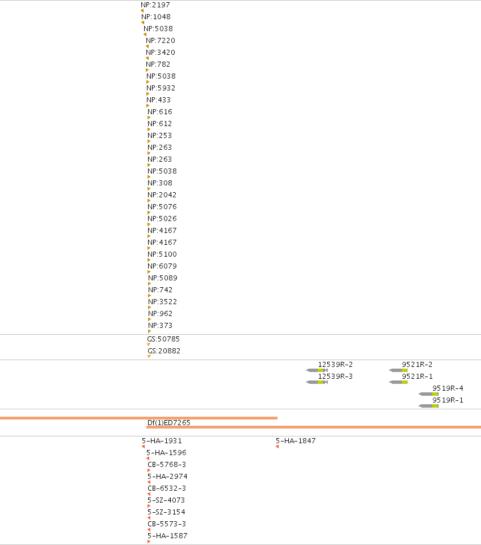Viewport: 481px width, 545px height.
Task: Click the orange triangle marker for NP:2197
Action: pos(142,11)
